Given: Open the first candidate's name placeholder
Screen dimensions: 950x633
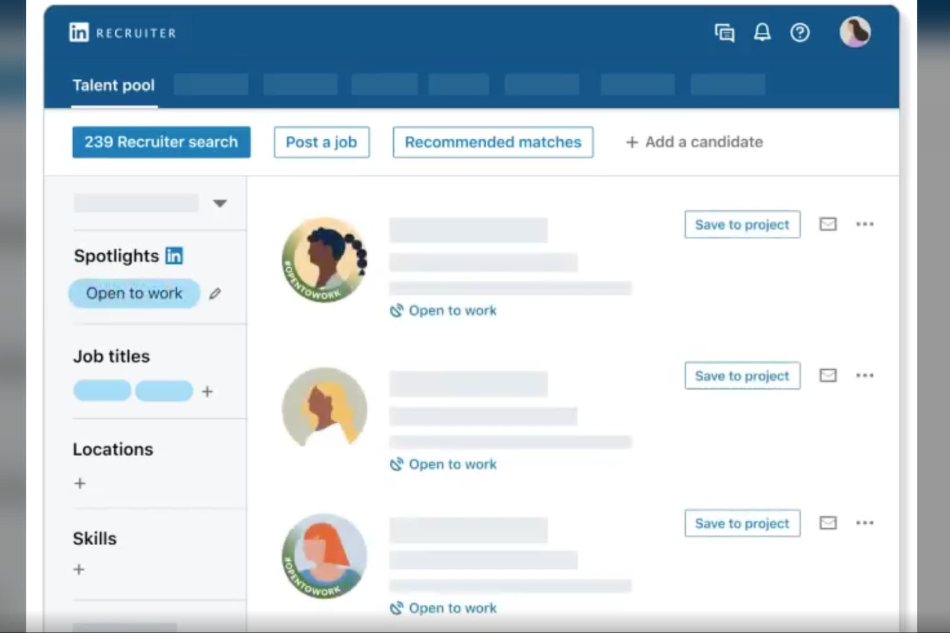Looking at the screenshot, I should (x=468, y=230).
